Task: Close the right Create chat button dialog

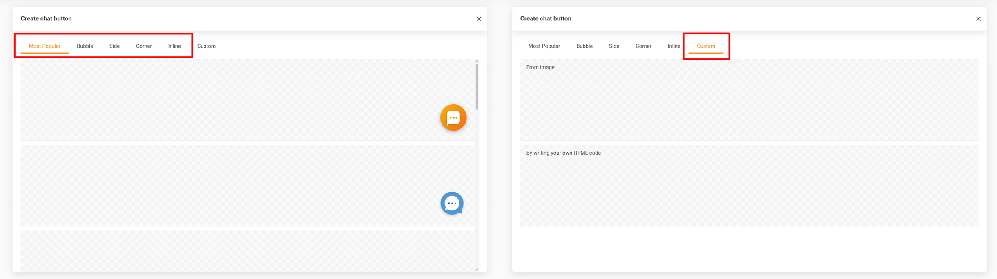Action: point(978,19)
